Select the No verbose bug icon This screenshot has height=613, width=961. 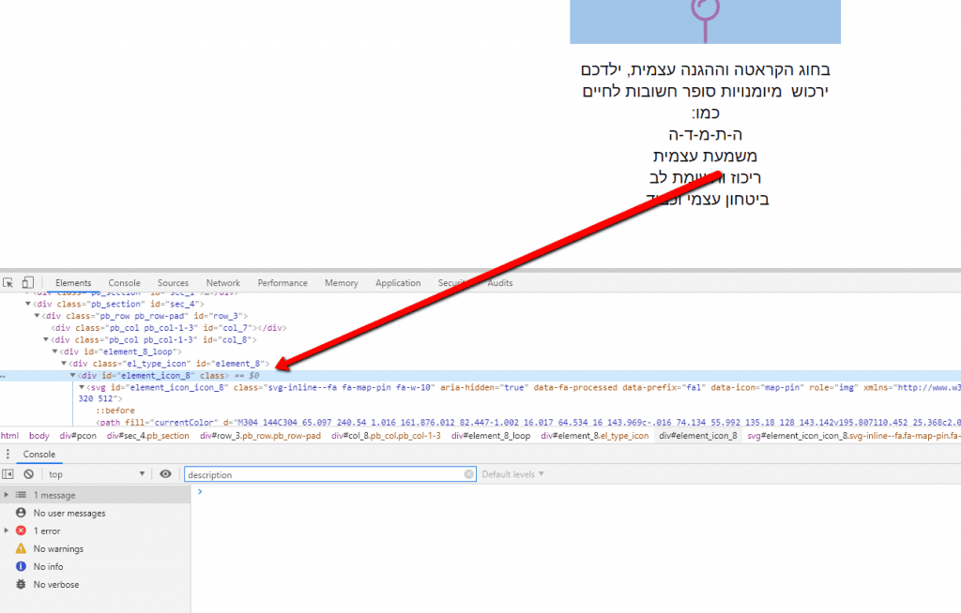point(21,584)
